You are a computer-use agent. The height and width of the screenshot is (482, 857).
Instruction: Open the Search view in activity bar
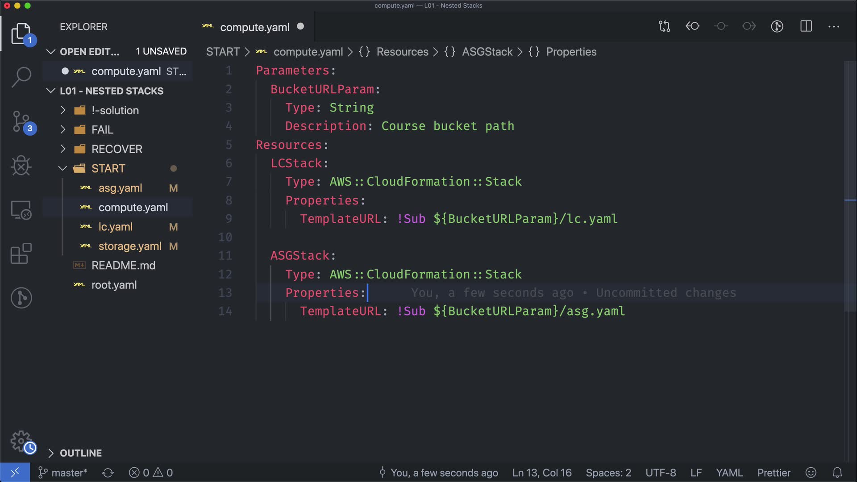[x=21, y=77]
